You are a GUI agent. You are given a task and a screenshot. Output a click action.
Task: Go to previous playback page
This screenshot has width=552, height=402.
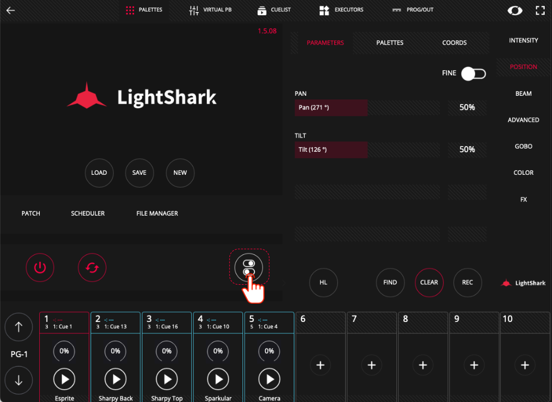[x=19, y=327]
